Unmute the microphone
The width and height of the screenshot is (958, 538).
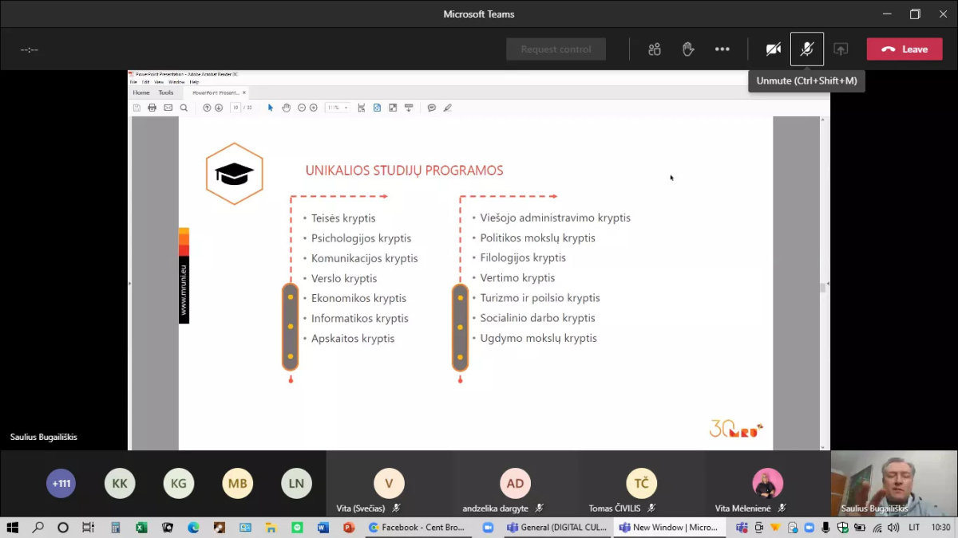click(x=806, y=49)
